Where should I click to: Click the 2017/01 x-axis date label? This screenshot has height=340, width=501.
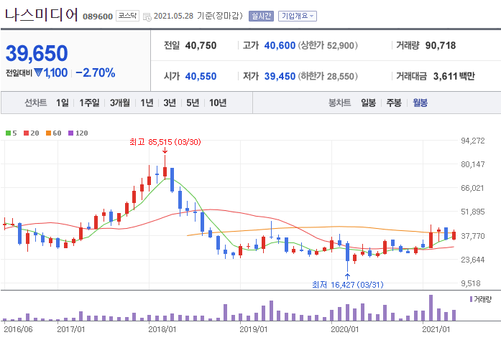click(71, 329)
